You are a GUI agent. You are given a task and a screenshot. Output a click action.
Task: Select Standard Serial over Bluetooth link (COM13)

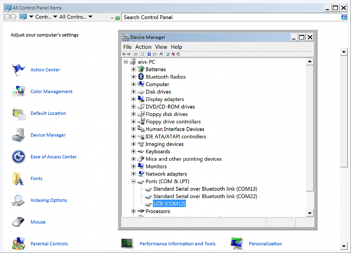pyautogui.click(x=205, y=189)
